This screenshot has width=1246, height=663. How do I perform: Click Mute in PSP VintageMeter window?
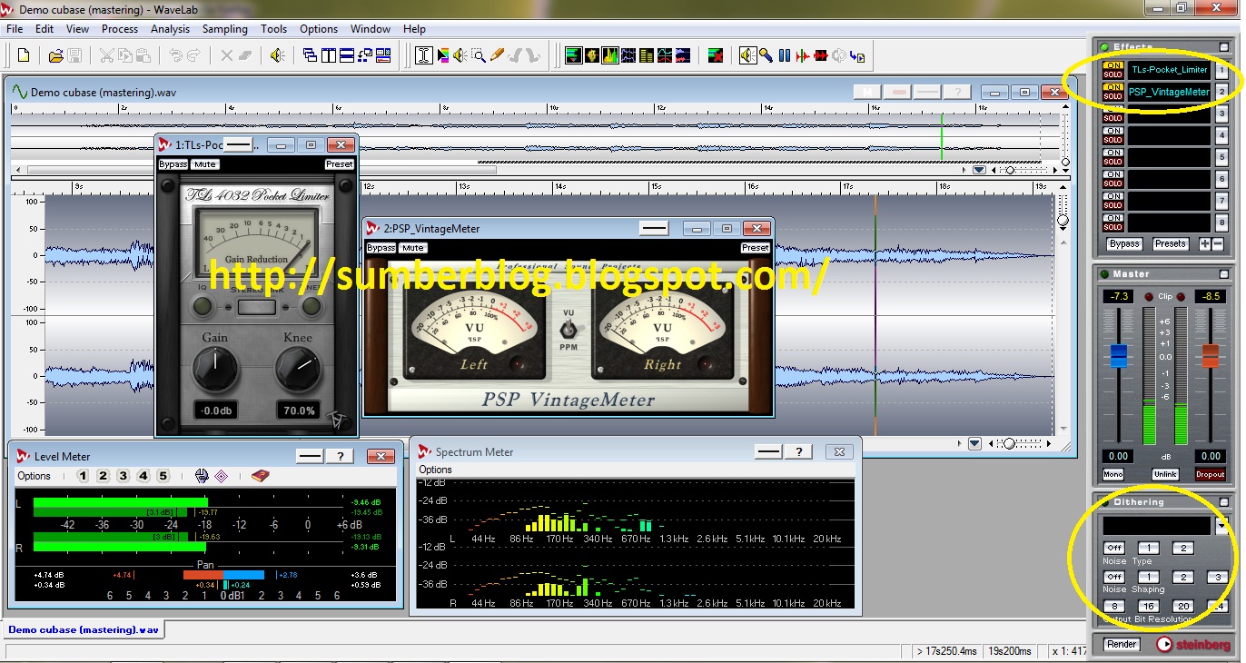[x=413, y=248]
